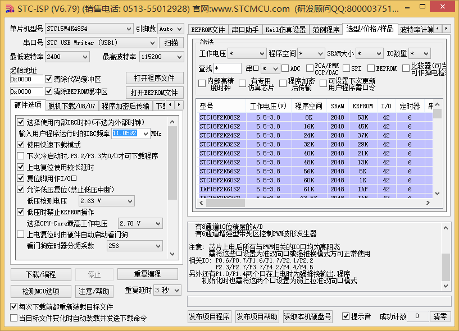This screenshot has width=459, height=331.
Task: Click down arrow of hardware options scrollbar
Action: click(x=172, y=254)
